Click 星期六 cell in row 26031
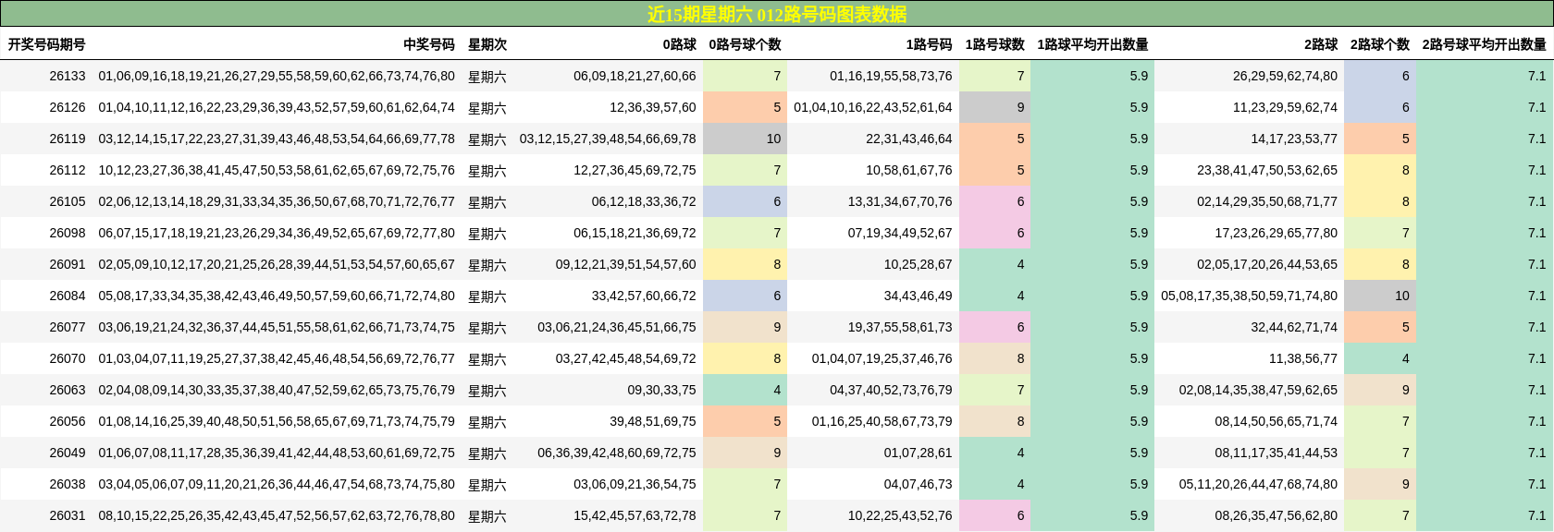1554x532 pixels. tap(487, 516)
